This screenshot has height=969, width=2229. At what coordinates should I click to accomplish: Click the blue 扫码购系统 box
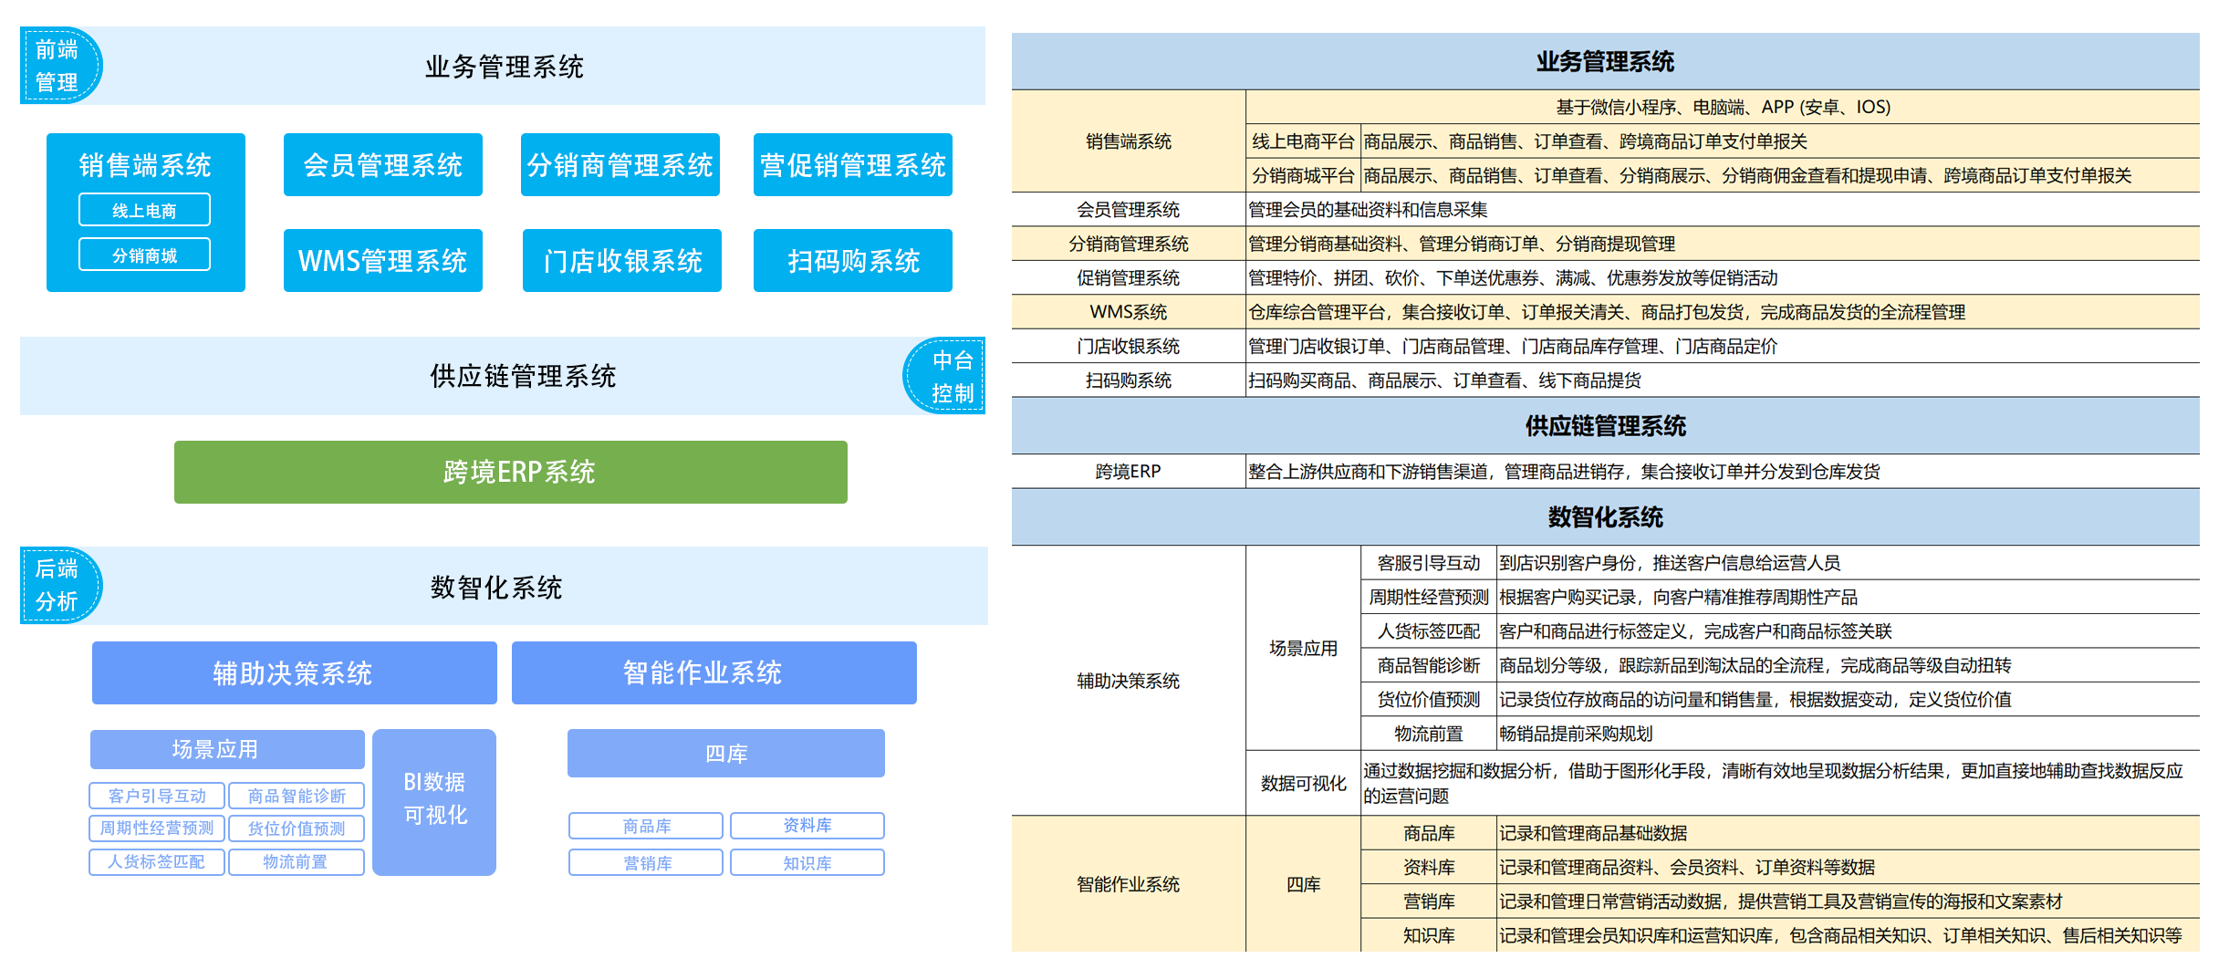coord(852,261)
